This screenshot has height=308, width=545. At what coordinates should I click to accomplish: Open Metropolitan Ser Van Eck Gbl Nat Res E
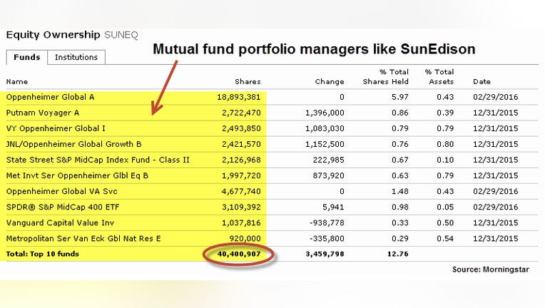coord(83,239)
